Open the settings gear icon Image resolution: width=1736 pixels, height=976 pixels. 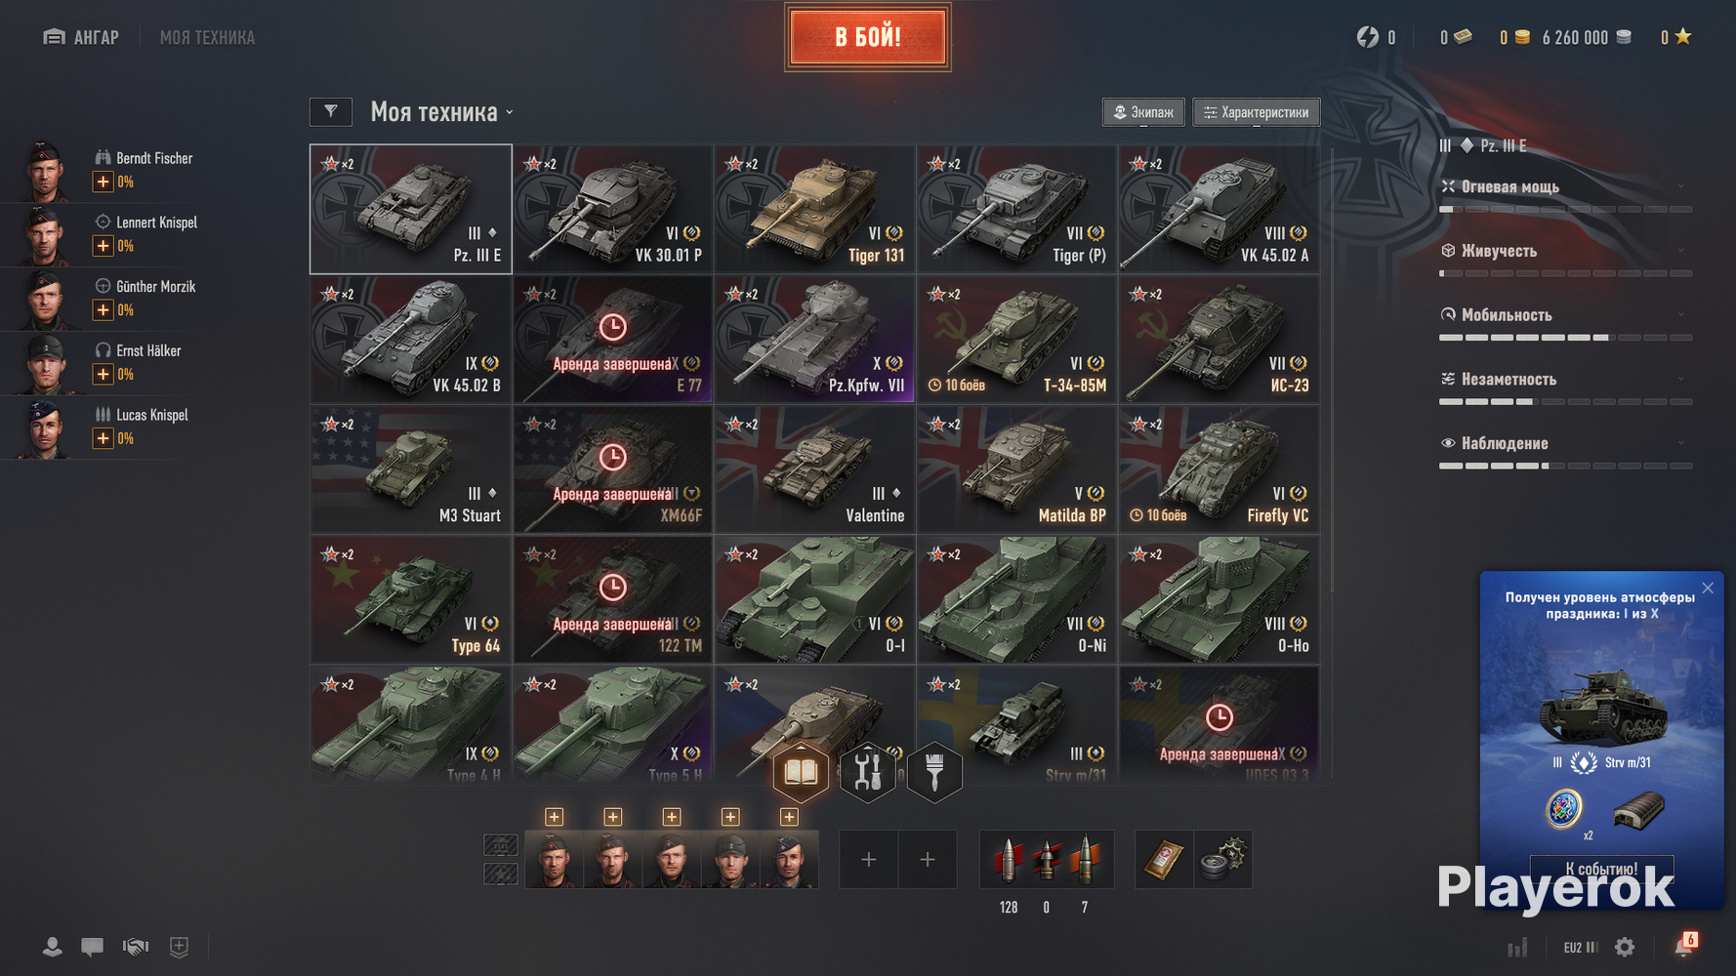pos(1625,947)
